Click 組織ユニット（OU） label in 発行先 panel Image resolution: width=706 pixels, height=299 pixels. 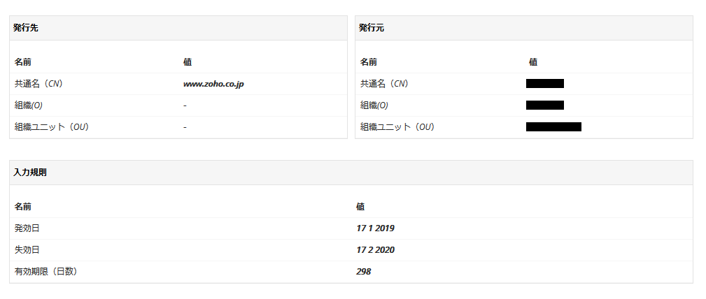tap(51, 127)
